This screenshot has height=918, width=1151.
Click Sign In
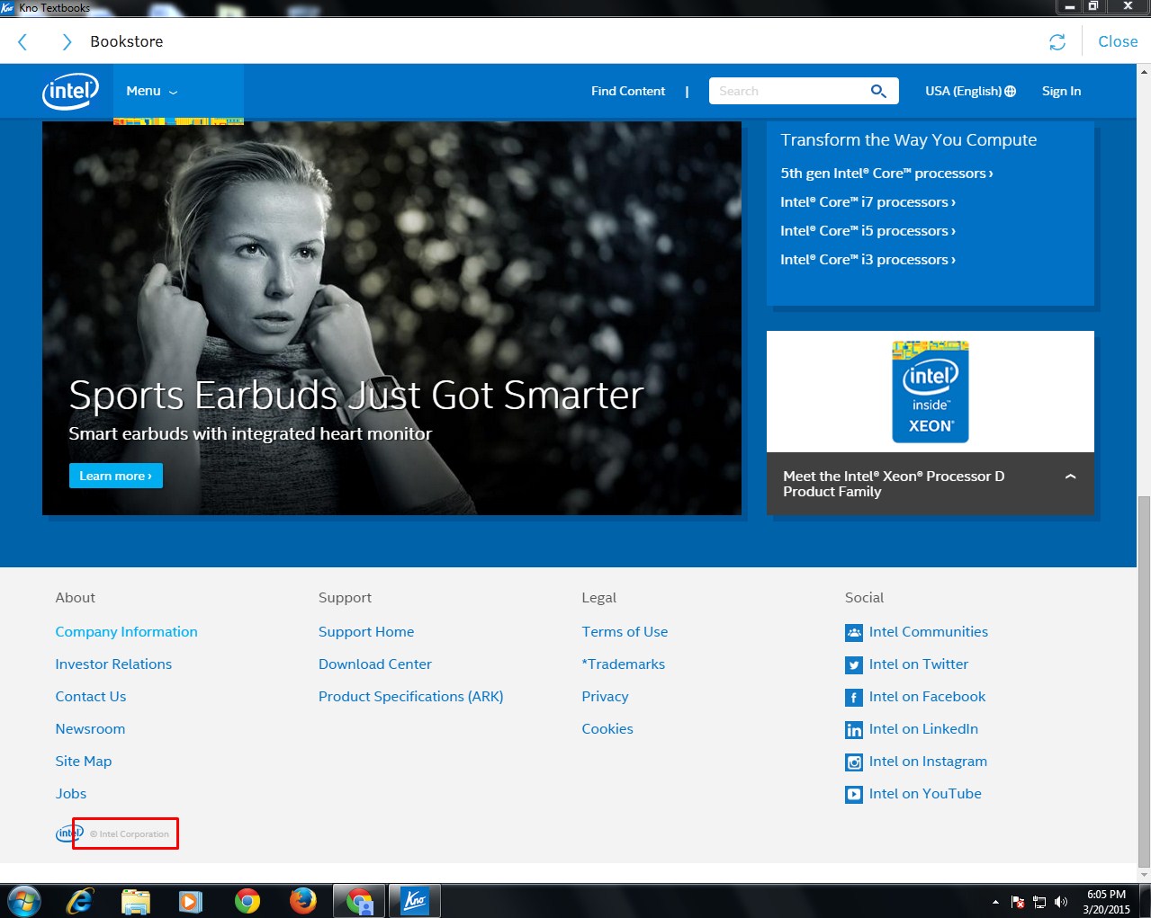[1061, 91]
